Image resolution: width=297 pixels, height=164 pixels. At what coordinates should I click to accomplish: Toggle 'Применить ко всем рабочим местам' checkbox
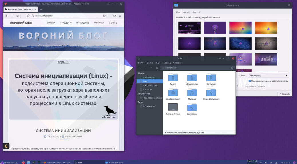coord(250,81)
